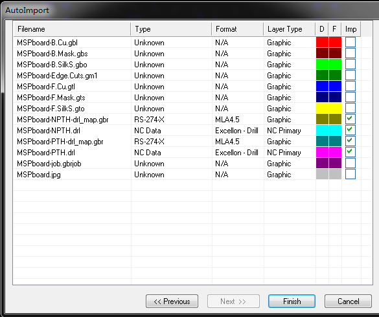This screenshot has height=317, width=379.
Task: Open Format cell of MSPboard-NPTH.drl
Action: [238, 131]
